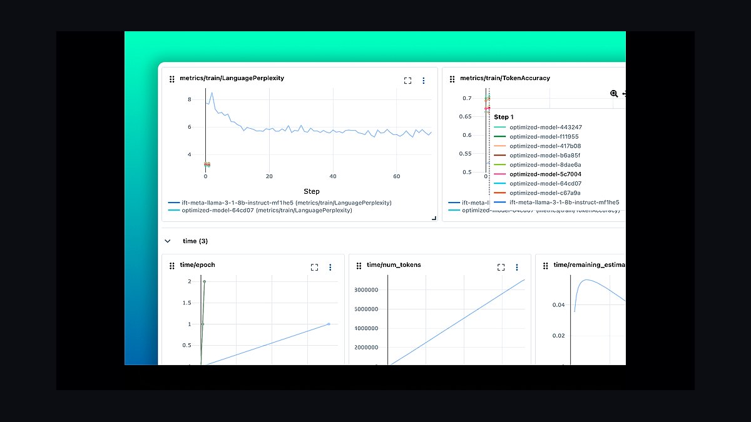Click optimized-model-c67a9a in Step 1 tooltip
Image resolution: width=751 pixels, height=422 pixels.
[538, 193]
